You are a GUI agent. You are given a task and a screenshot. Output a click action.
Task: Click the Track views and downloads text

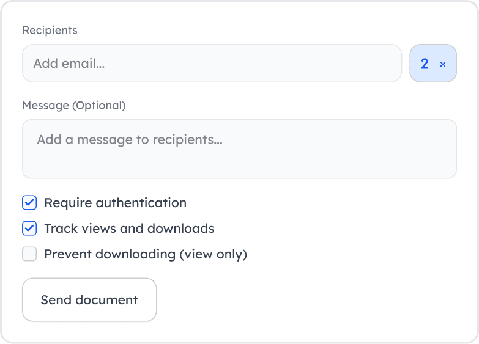[x=129, y=229]
